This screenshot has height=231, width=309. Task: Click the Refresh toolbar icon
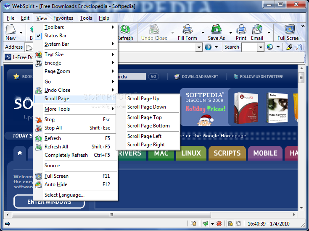click(x=125, y=29)
